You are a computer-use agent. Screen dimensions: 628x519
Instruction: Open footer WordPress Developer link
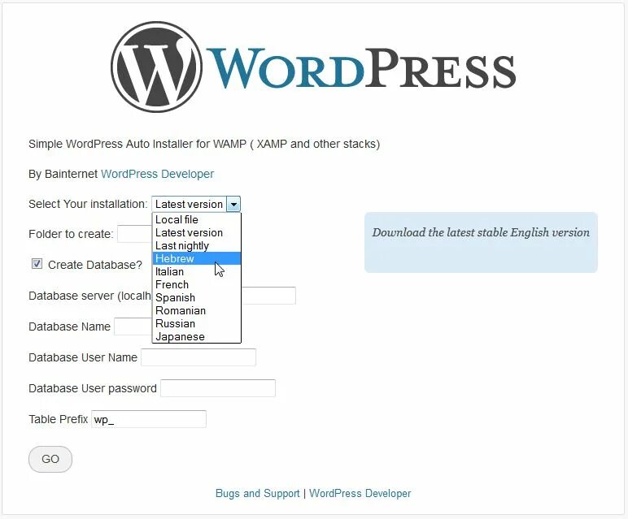click(360, 493)
